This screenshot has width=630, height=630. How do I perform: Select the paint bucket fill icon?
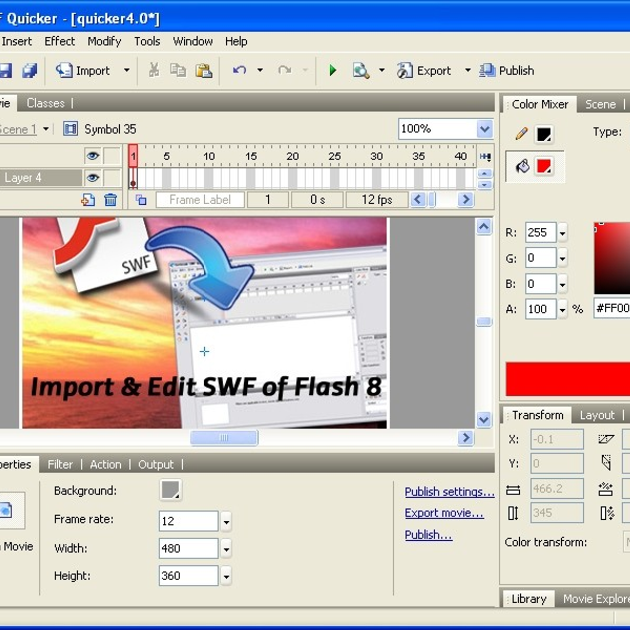[x=522, y=167]
